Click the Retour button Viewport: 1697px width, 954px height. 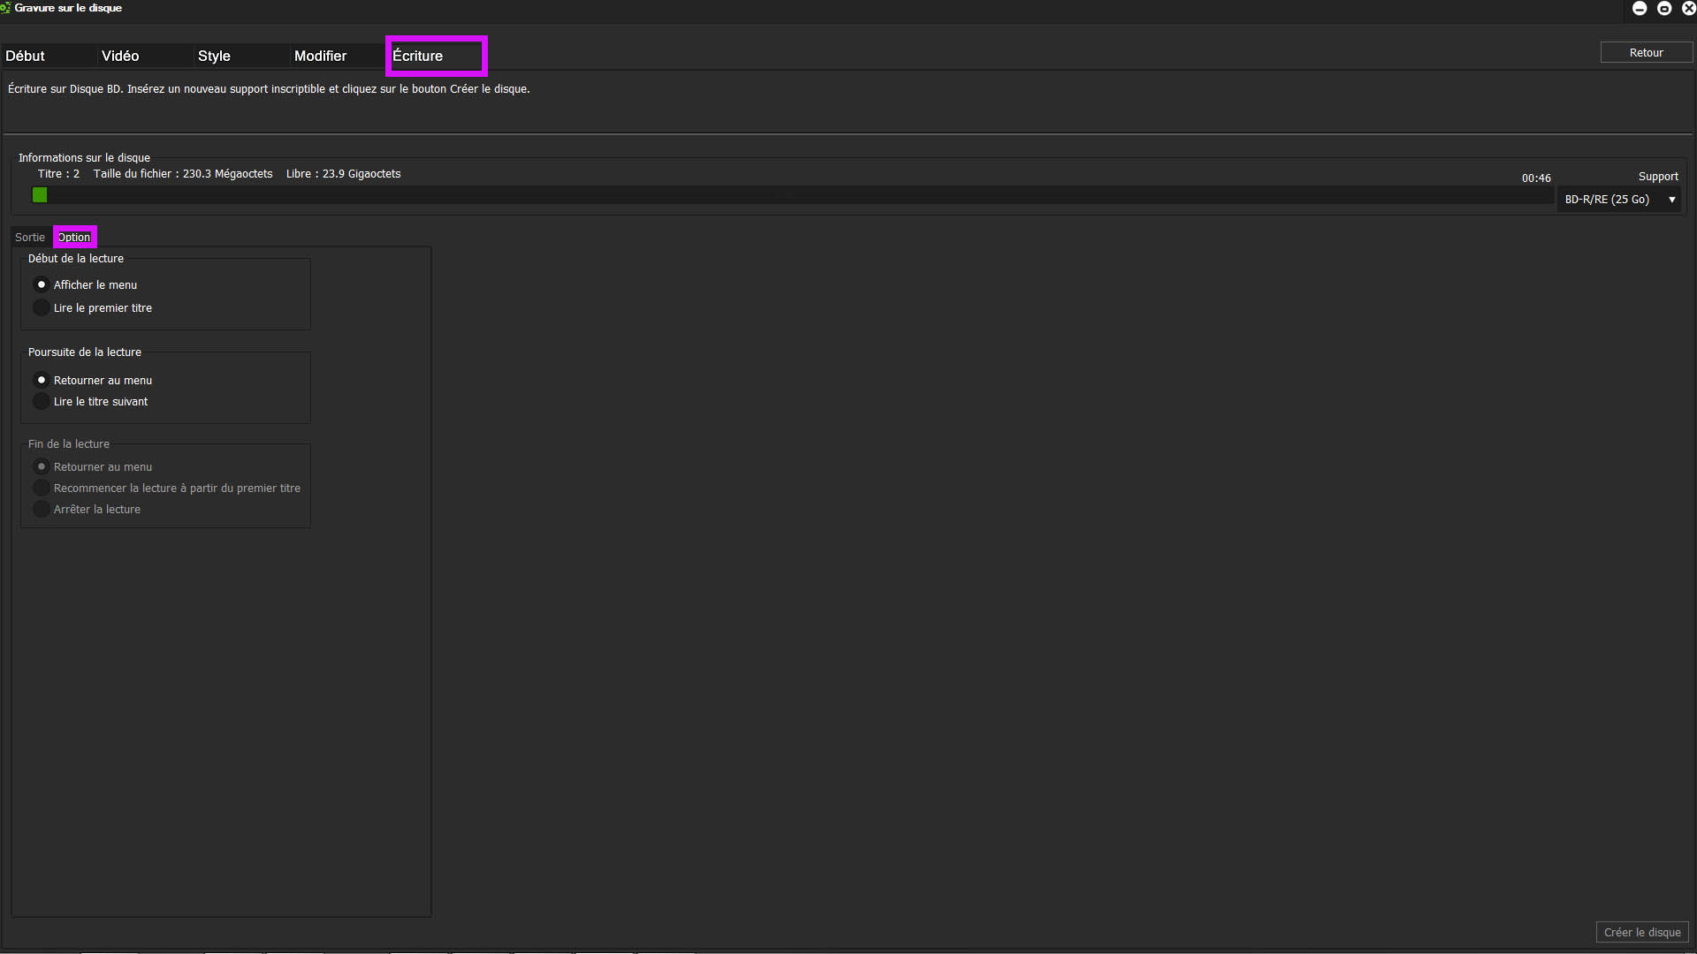[1646, 53]
